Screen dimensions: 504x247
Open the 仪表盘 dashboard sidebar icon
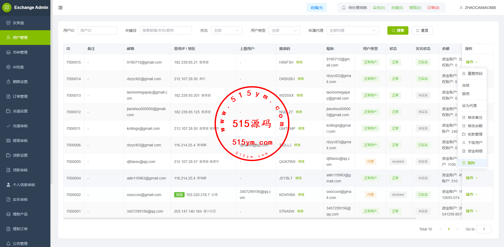click(8, 23)
